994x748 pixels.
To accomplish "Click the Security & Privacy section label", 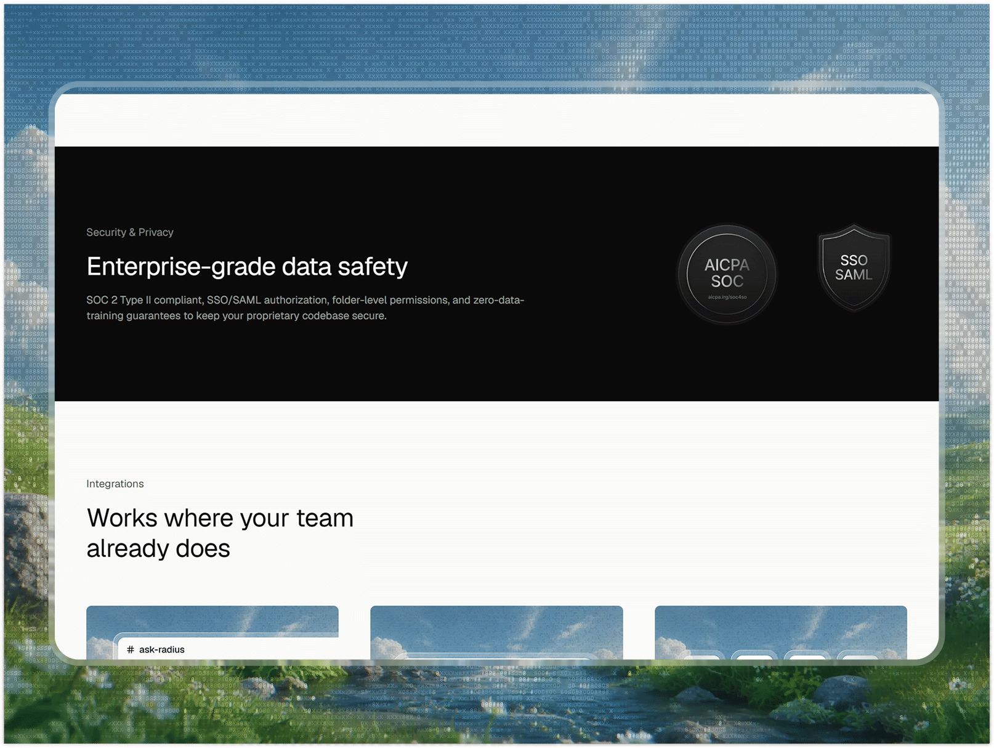I will pyautogui.click(x=129, y=232).
